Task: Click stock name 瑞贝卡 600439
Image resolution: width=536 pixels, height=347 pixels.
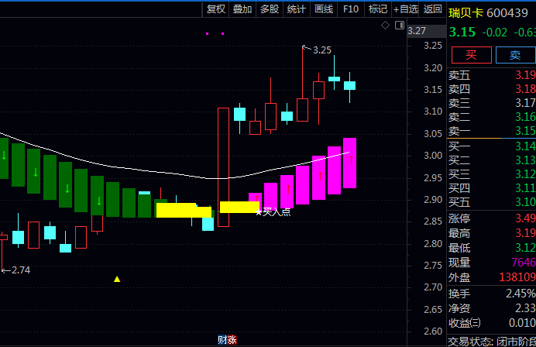Action: pos(488,13)
